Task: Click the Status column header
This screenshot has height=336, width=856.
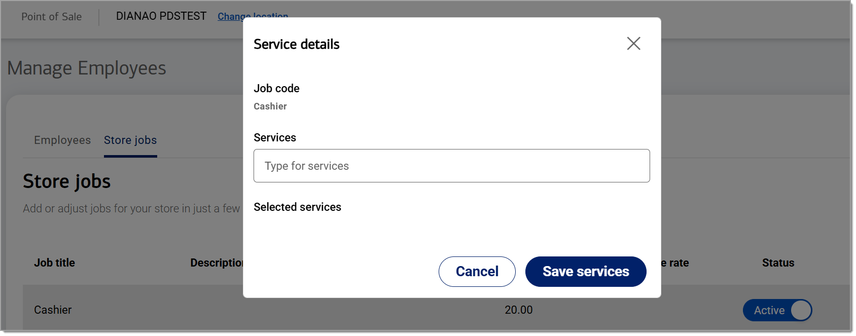Action: pyautogui.click(x=778, y=263)
